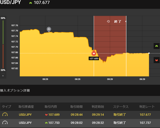Click the history clock icon beside 終了
The width and height of the screenshot is (160, 128).
click(108, 21)
